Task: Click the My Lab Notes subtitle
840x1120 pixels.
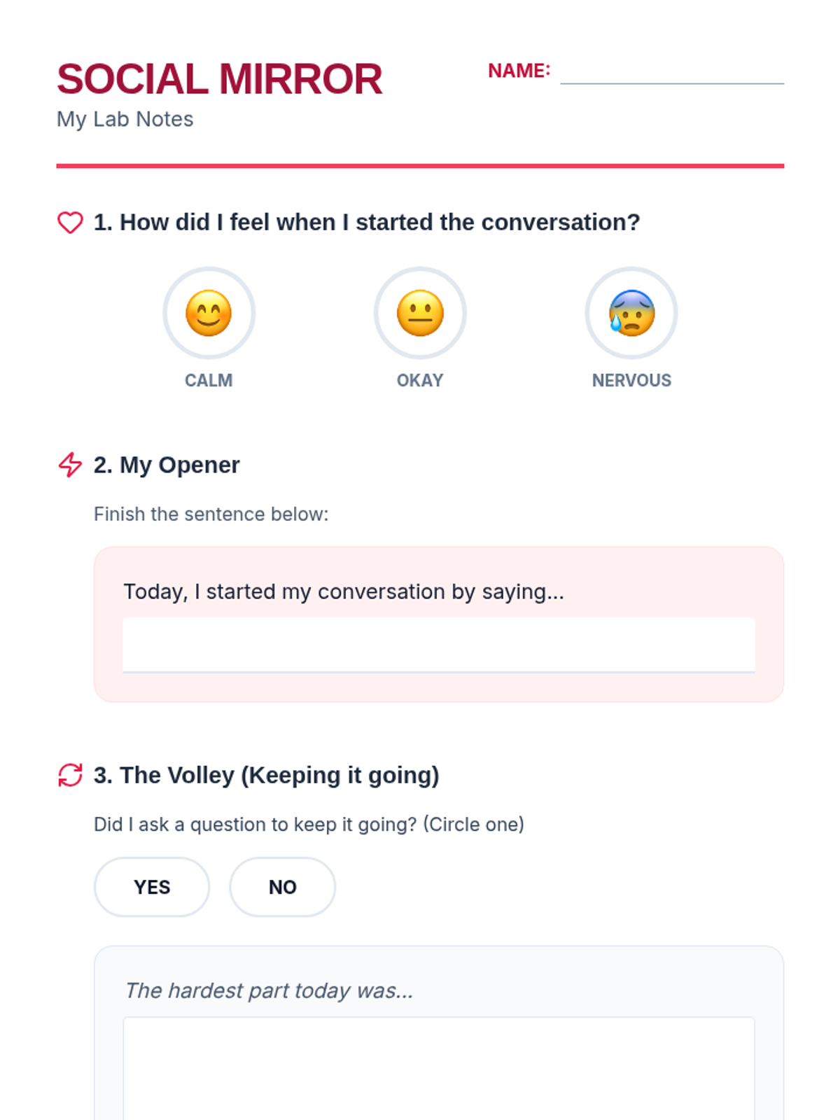Action: (x=125, y=119)
